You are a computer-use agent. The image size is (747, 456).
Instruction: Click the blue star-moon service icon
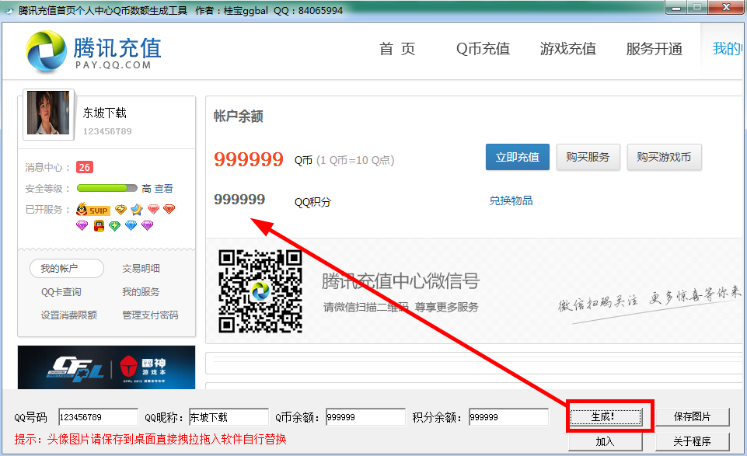[x=136, y=210]
